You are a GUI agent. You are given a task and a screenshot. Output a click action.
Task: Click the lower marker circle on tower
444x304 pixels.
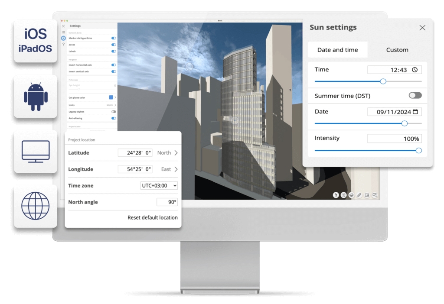(235, 120)
